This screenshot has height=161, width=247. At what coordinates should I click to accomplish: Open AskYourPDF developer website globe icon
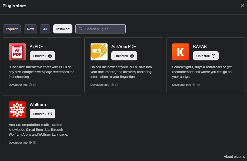(112, 85)
